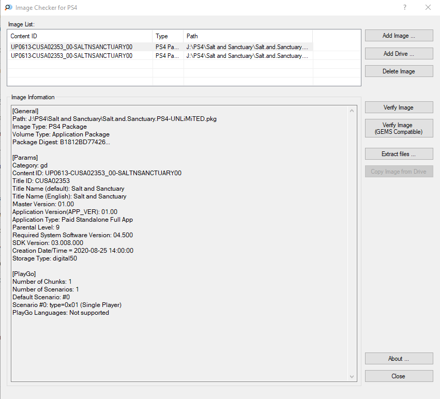
Task: Click the Required System Software Version line
Action: pyautogui.click(x=73, y=235)
